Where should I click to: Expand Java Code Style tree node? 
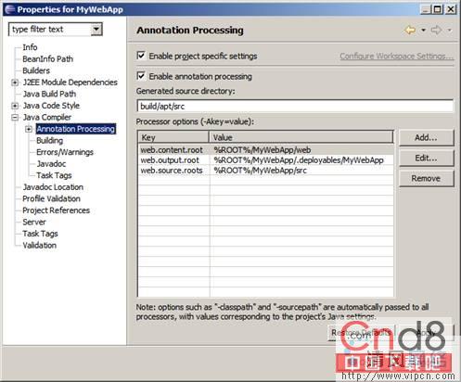point(15,106)
